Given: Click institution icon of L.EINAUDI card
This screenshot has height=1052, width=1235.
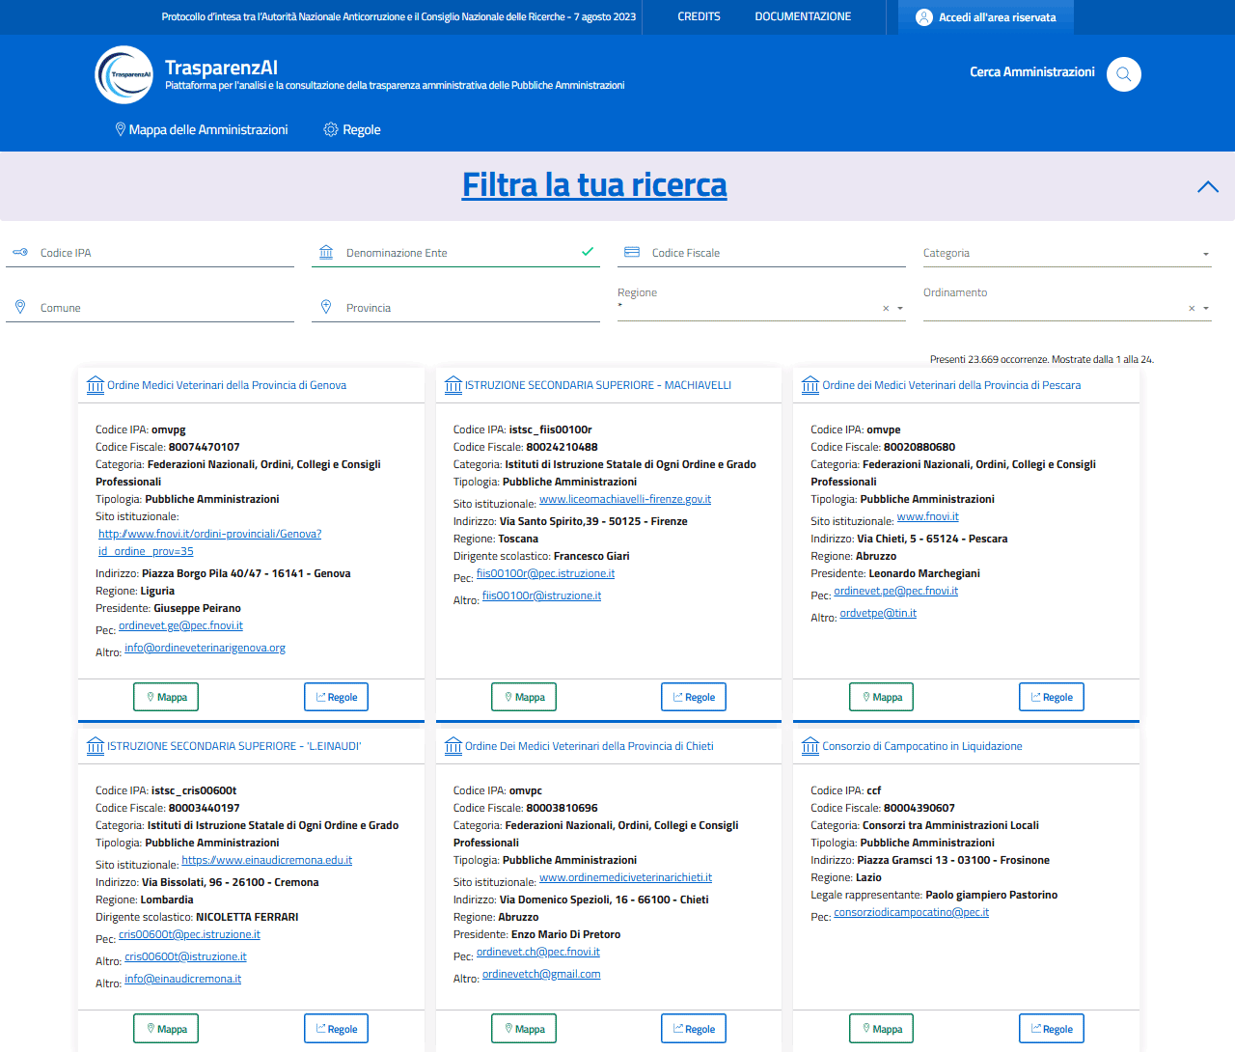Looking at the screenshot, I should (x=96, y=746).
